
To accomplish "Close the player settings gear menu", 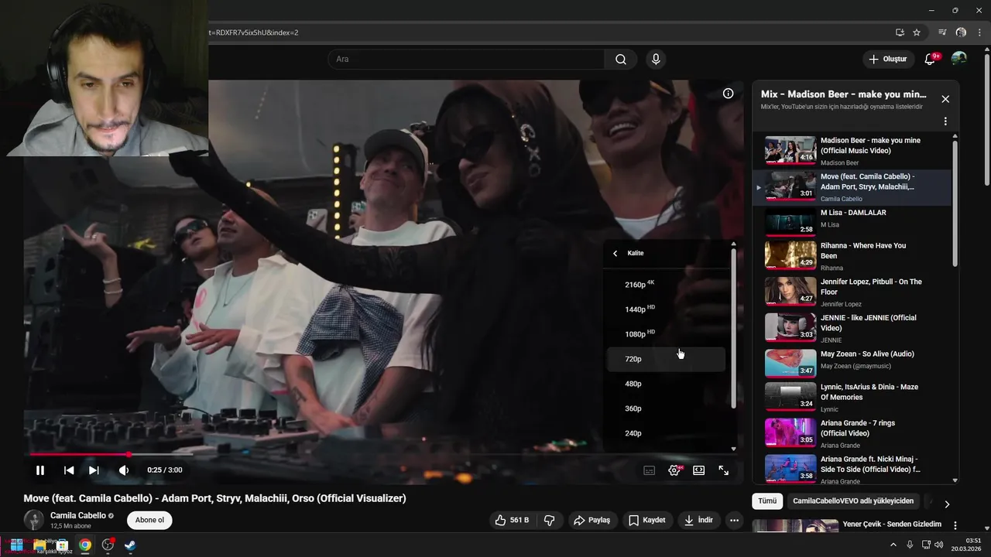I will click(674, 470).
